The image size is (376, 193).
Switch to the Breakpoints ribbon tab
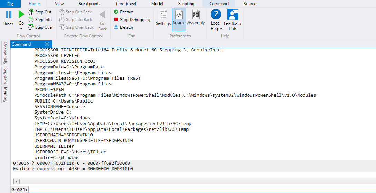click(x=89, y=4)
